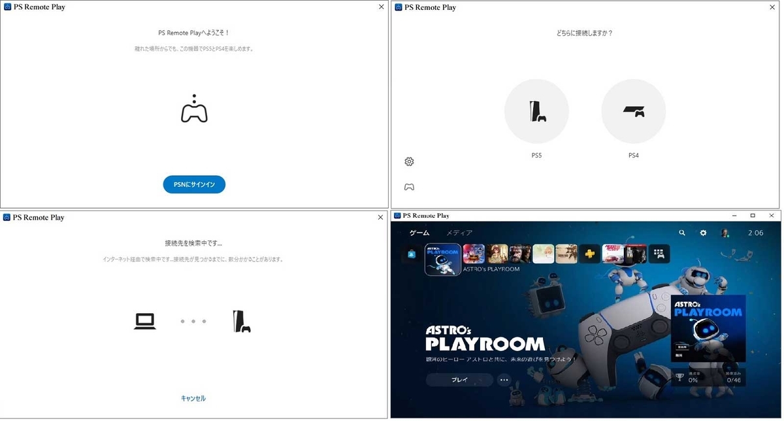The height and width of the screenshot is (421, 784).
Task: Open the ASTRO's PLAYROOM store card
Action: [708, 328]
